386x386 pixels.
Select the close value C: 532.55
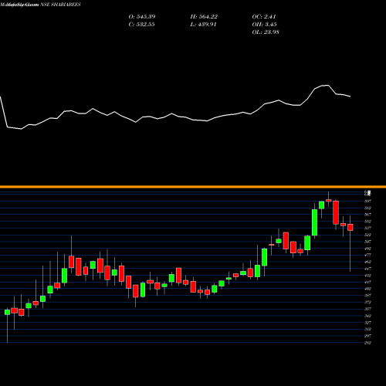(x=141, y=25)
